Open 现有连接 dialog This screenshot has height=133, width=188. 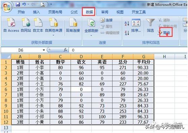[73, 25]
